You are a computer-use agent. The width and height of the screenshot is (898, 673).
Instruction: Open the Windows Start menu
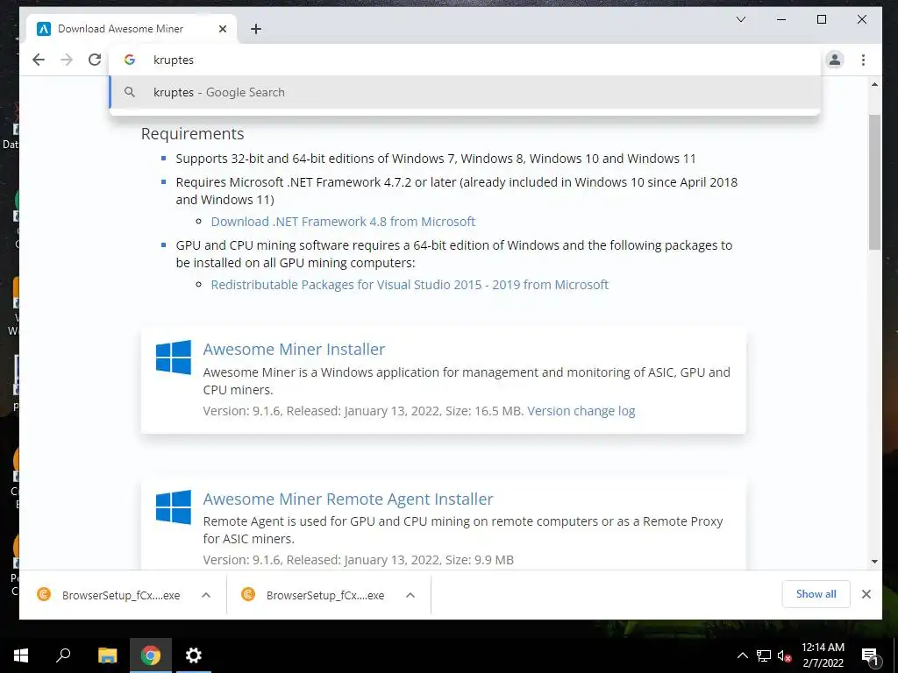[x=21, y=655]
